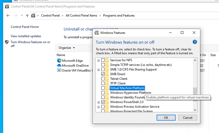This screenshot has height=133, width=219.
Task: Check the TFTP Client checkbox
Action: coord(103,83)
